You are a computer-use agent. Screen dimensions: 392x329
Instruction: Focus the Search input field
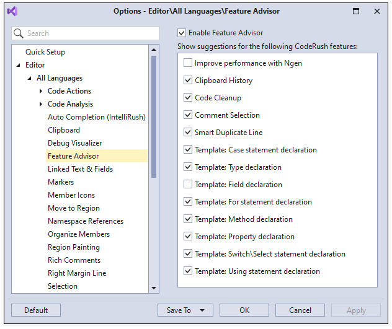coord(85,33)
